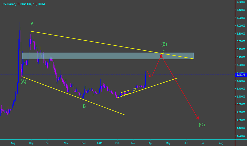Select the blue 5.75232 current price label
Image resolution: width=247 pixels, height=146 pixels.
tap(241, 75)
